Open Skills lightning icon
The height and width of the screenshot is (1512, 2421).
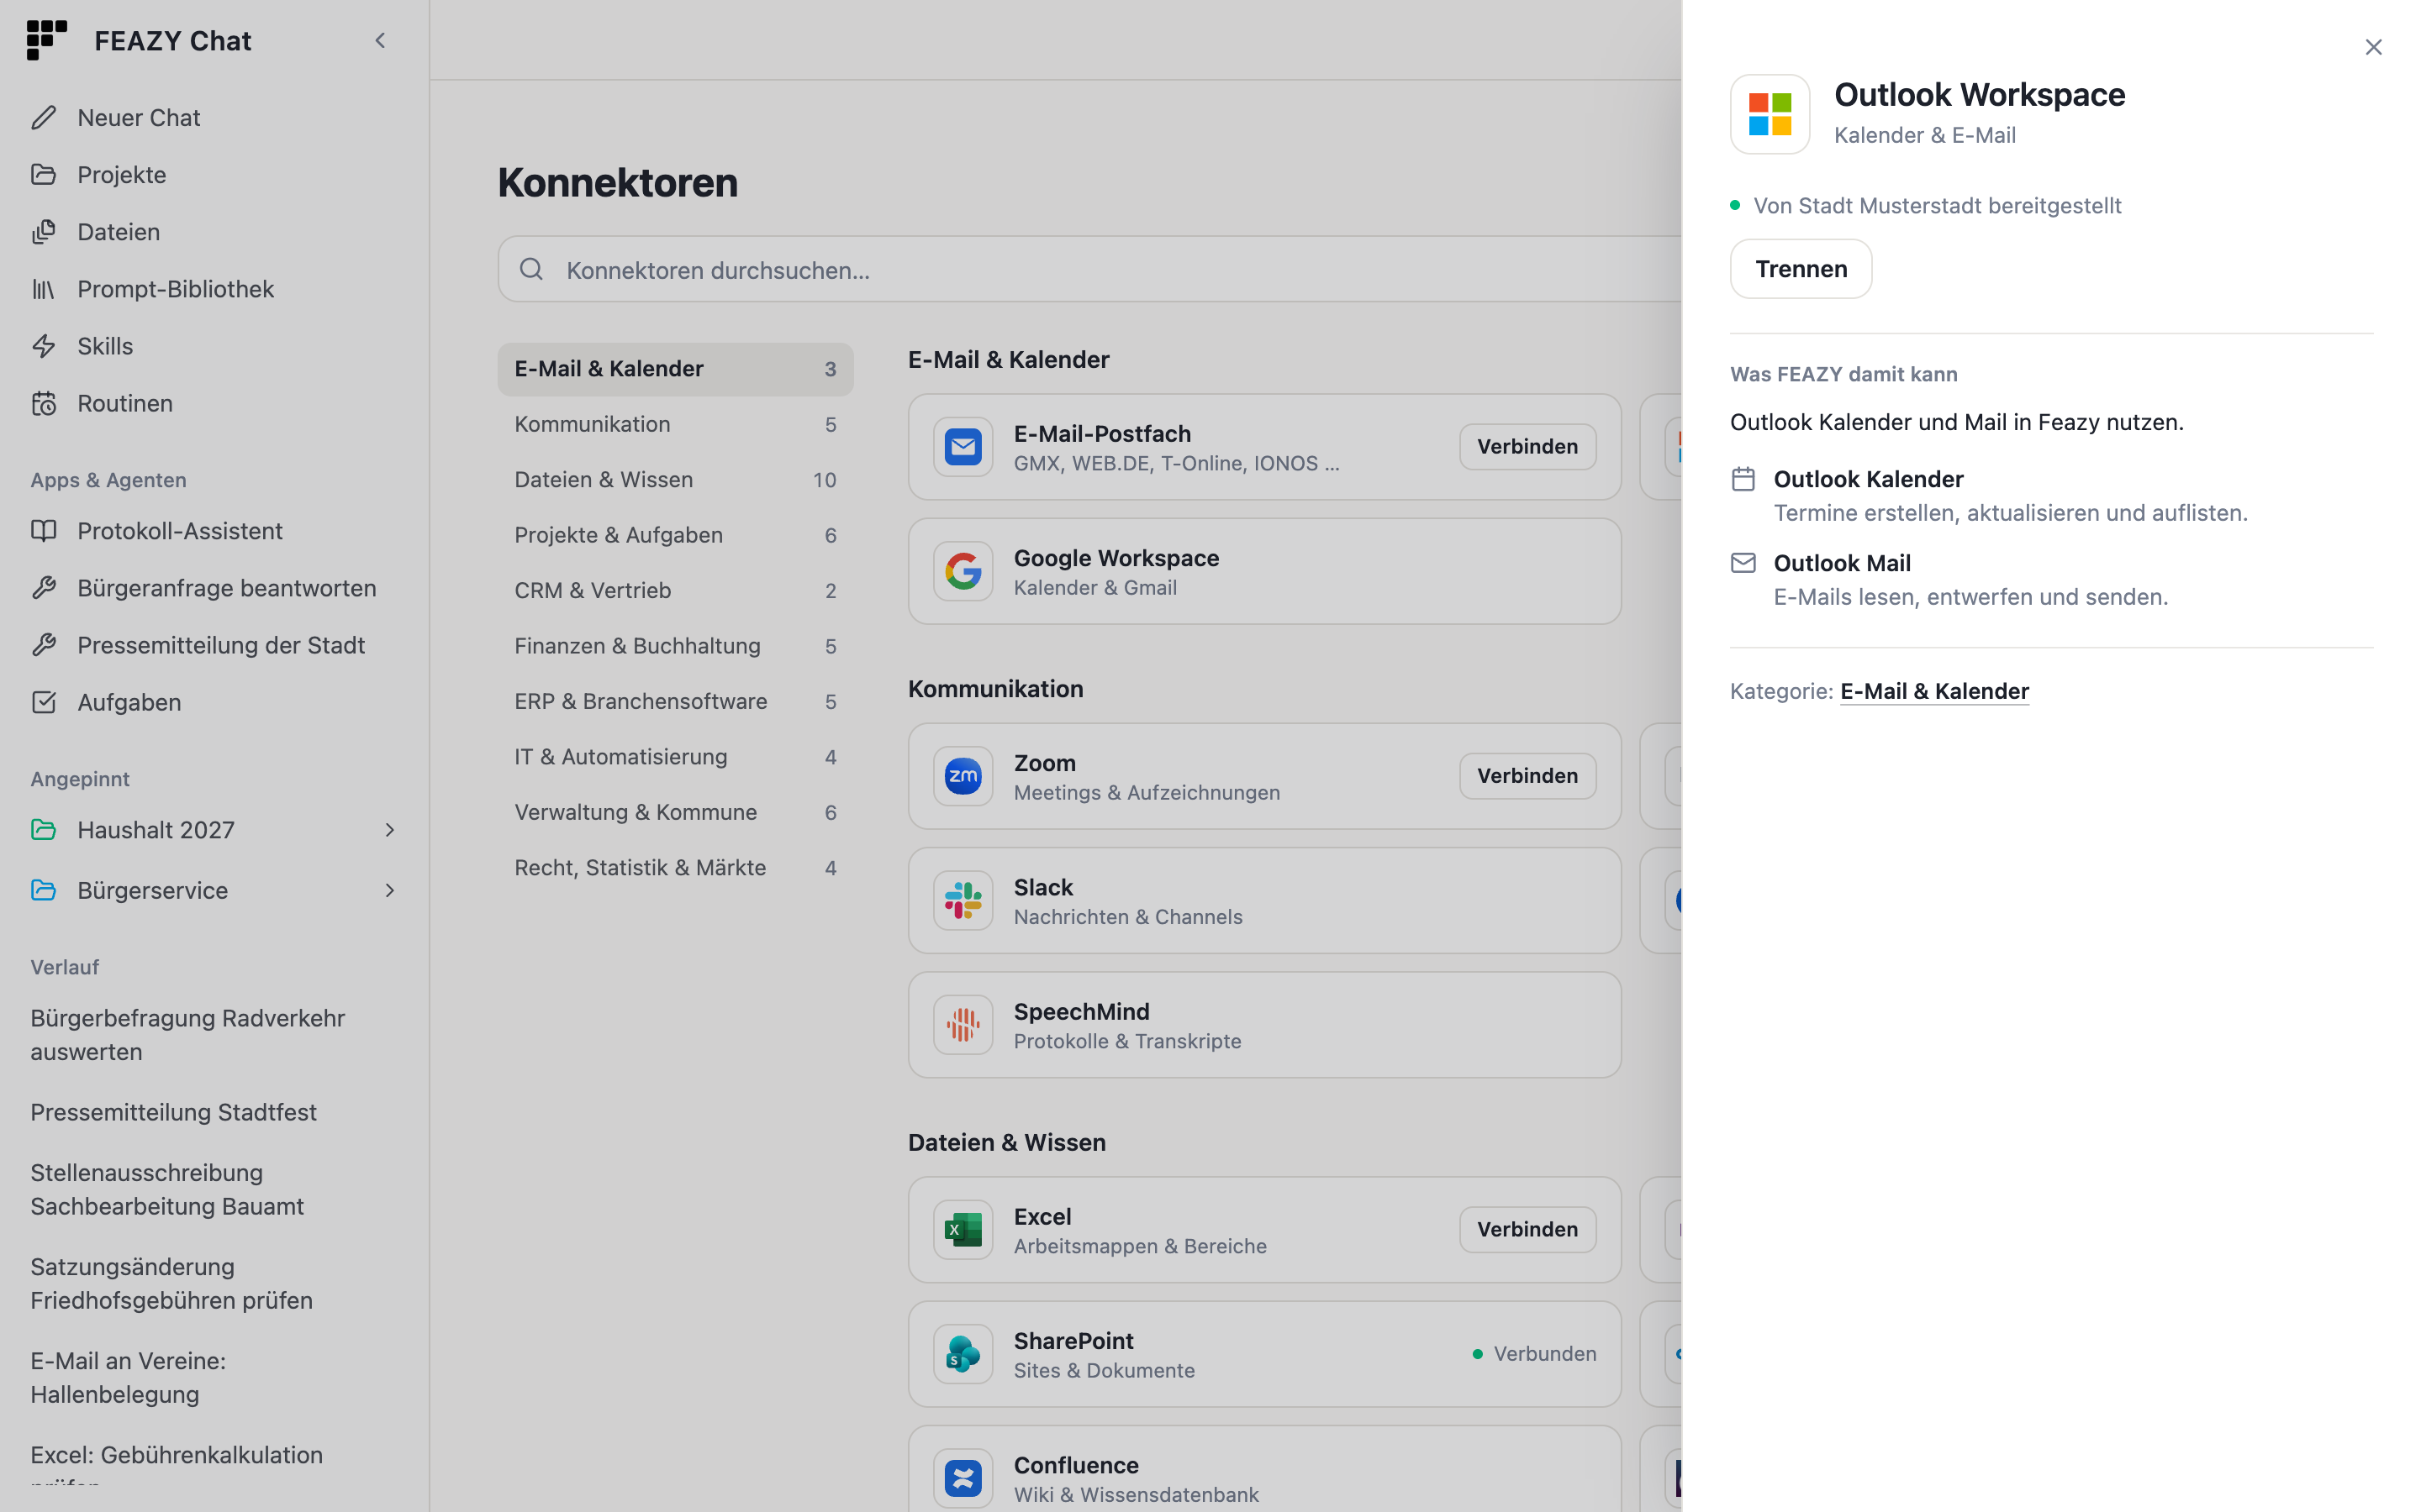pyautogui.click(x=43, y=346)
